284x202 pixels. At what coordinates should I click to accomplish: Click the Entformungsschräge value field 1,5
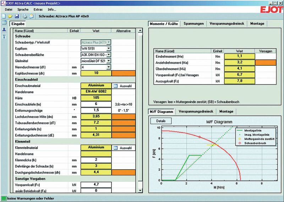click(x=96, y=110)
